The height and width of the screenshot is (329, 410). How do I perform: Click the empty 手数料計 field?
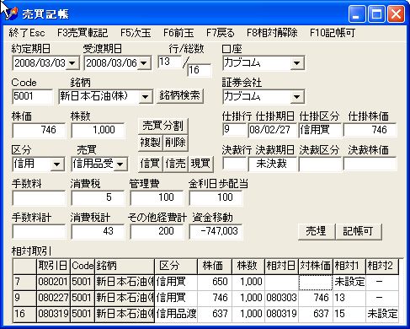[x=39, y=231]
